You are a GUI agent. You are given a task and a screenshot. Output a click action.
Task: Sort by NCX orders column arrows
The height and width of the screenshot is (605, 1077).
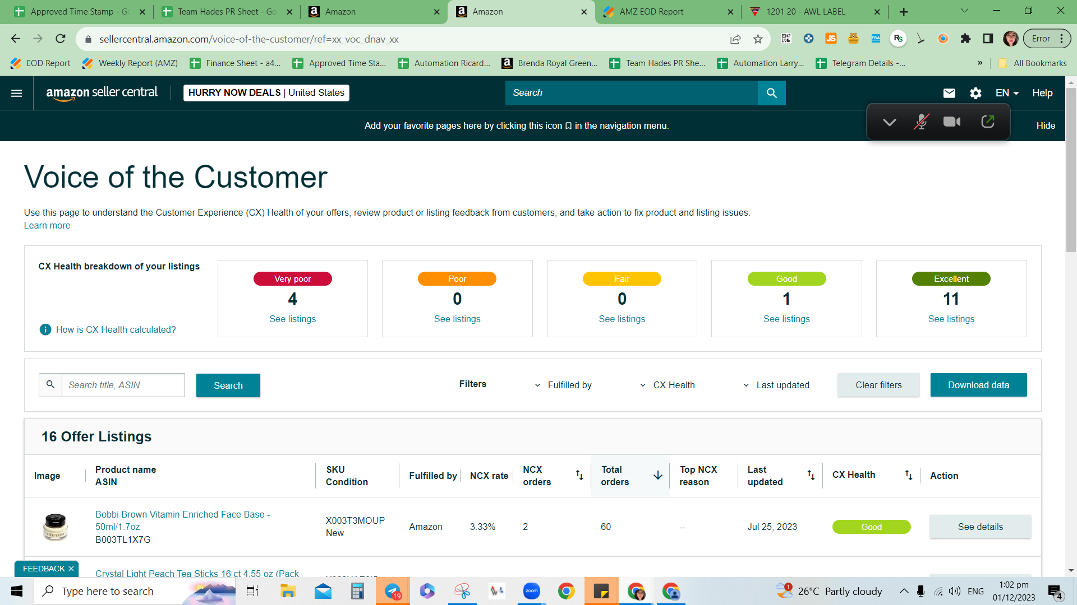click(579, 475)
